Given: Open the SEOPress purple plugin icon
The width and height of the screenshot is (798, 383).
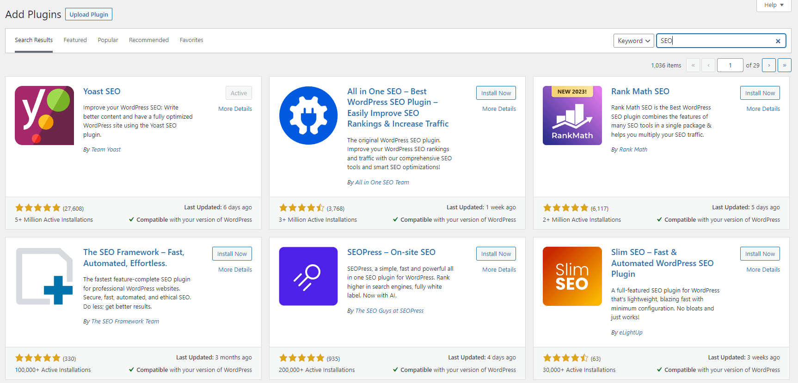Looking at the screenshot, I should pyautogui.click(x=308, y=276).
